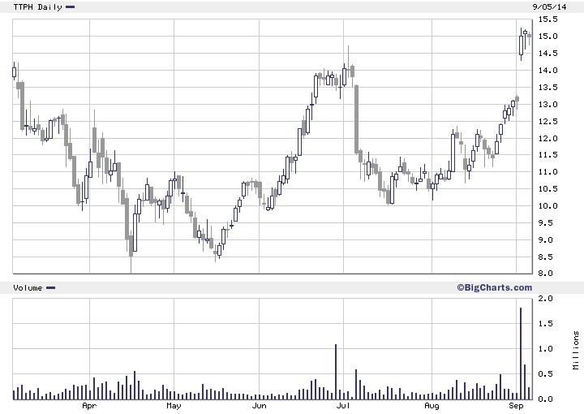This screenshot has width=584, height=414.
Task: Click the 0.0 volume axis label
Action: click(546, 399)
